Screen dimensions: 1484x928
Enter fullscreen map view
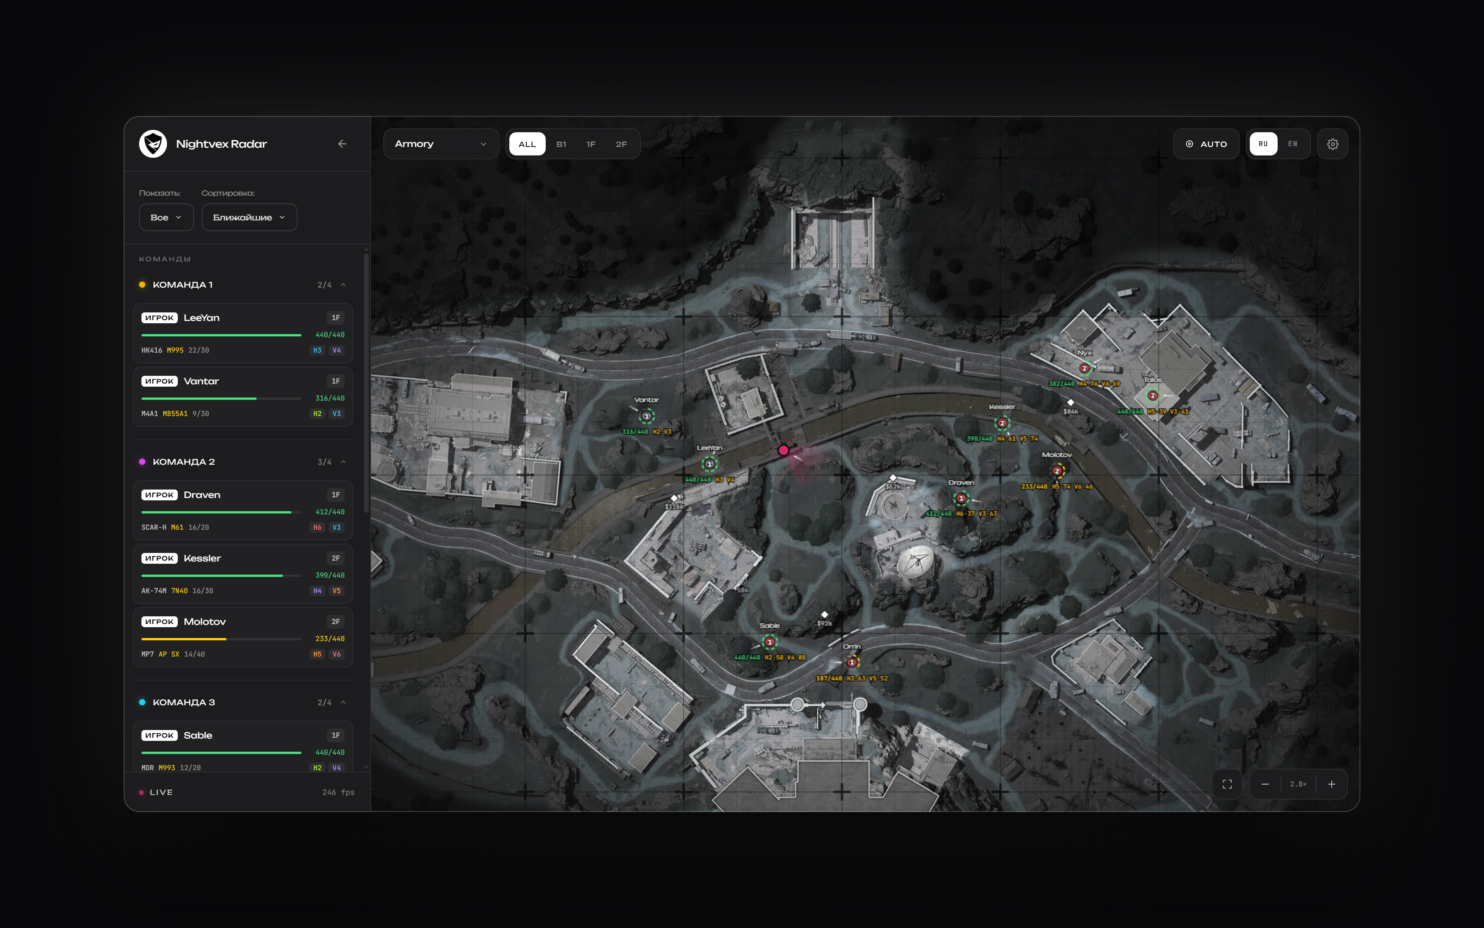pyautogui.click(x=1227, y=784)
